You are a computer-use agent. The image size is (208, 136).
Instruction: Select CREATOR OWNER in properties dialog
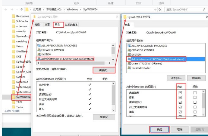point(51,50)
